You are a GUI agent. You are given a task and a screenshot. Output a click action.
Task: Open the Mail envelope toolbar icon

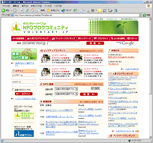[81, 10]
